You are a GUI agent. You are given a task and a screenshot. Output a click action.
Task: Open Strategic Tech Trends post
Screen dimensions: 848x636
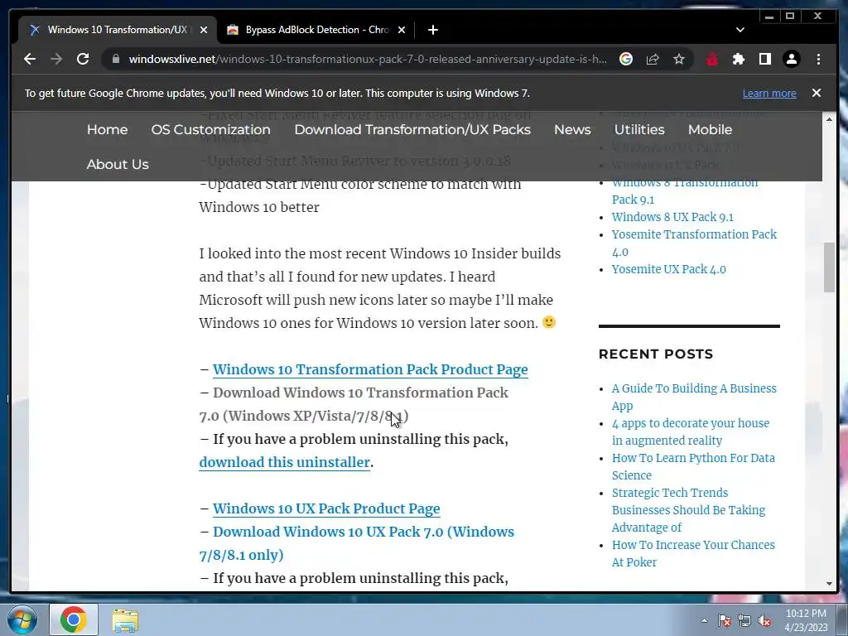click(x=688, y=510)
